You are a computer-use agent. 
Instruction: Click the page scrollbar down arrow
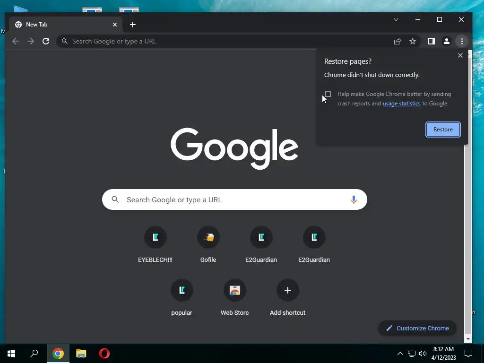(468, 339)
